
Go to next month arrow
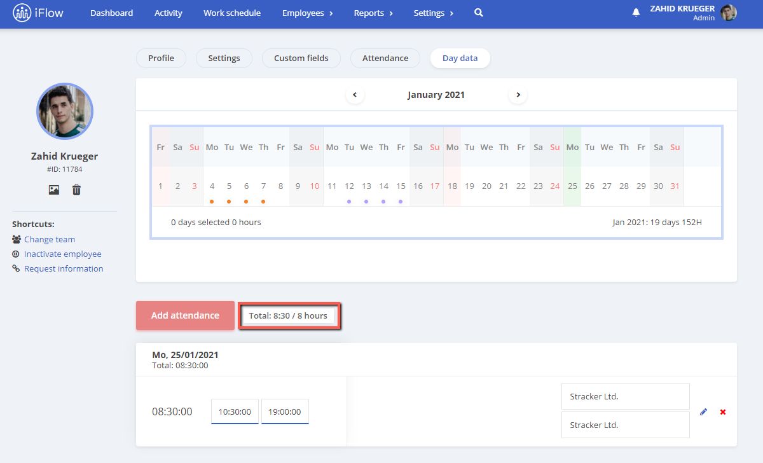pos(518,95)
